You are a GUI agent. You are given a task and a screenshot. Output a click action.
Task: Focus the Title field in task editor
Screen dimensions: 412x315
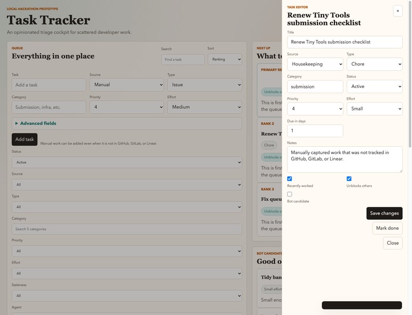coord(345,42)
